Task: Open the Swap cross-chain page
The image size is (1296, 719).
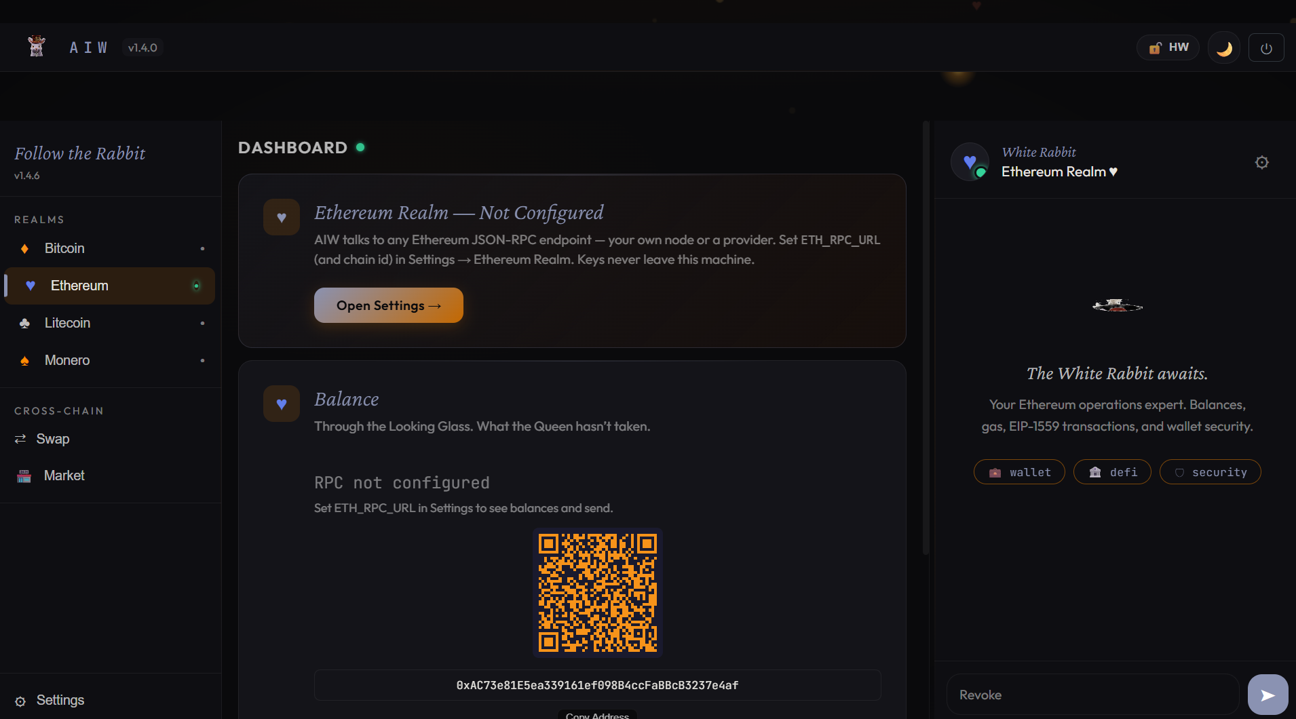Action: coord(110,439)
